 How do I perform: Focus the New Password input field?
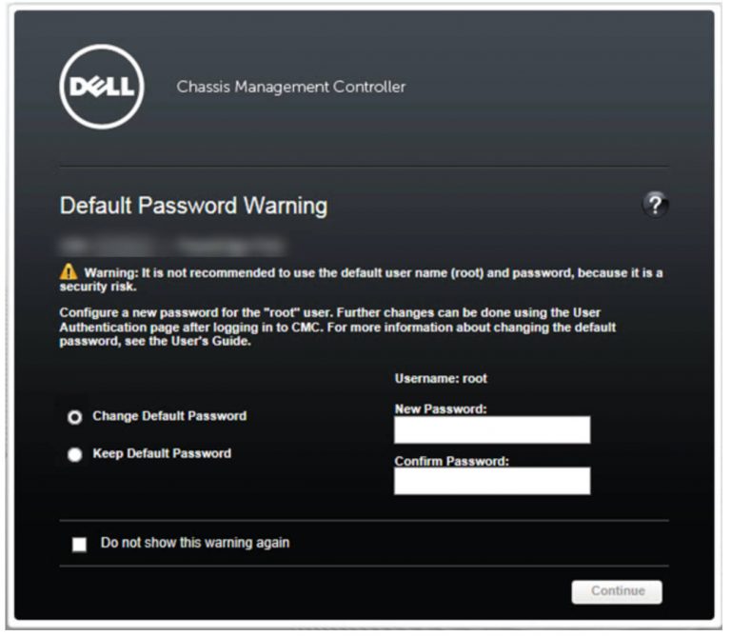pyautogui.click(x=492, y=430)
